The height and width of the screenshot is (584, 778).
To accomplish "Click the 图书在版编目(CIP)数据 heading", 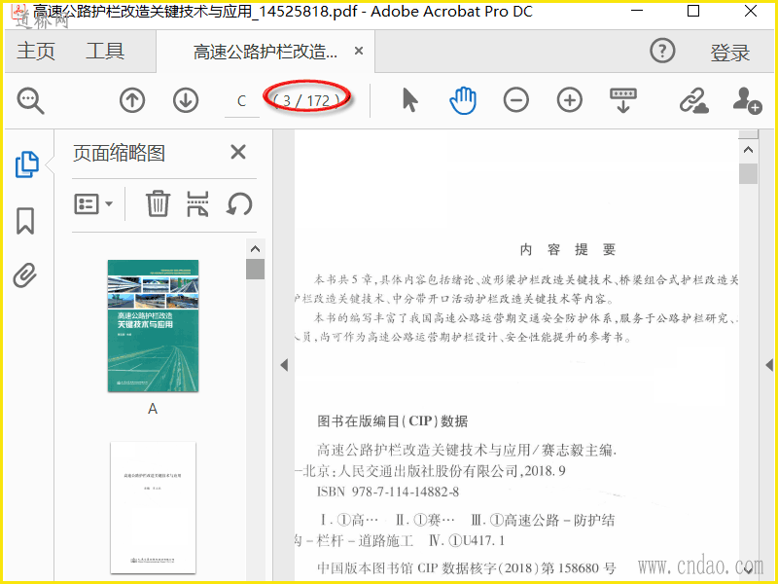I will pyautogui.click(x=393, y=421).
